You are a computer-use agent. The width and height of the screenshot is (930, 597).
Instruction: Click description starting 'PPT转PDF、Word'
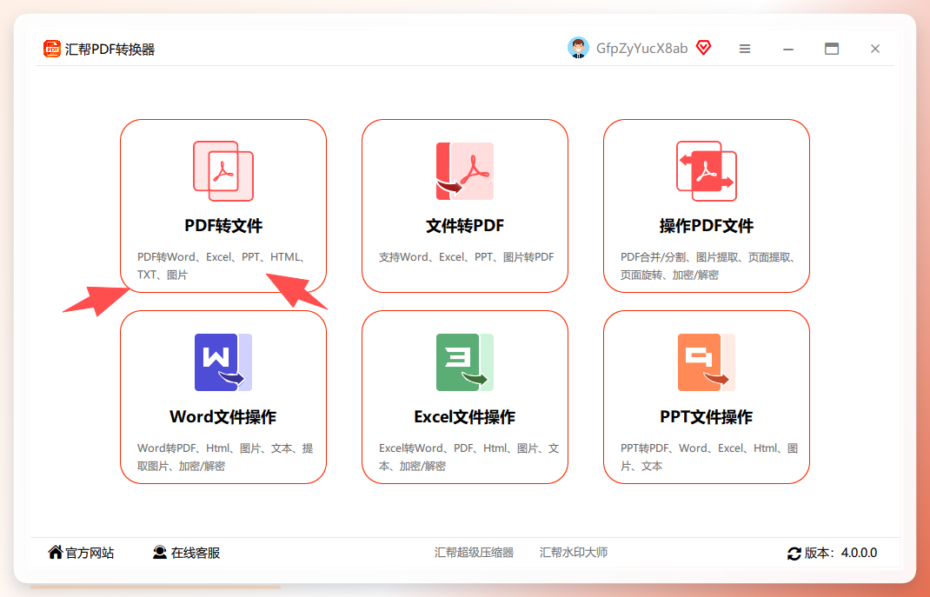[709, 457]
